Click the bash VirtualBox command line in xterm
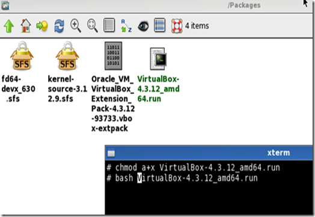This screenshot has height=217, width=315. (182, 178)
